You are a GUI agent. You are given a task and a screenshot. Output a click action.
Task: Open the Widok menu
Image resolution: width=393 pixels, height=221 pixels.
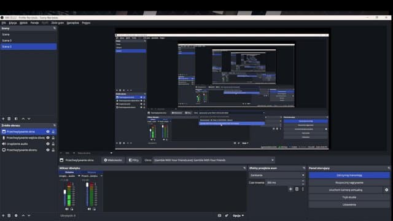tap(23, 23)
